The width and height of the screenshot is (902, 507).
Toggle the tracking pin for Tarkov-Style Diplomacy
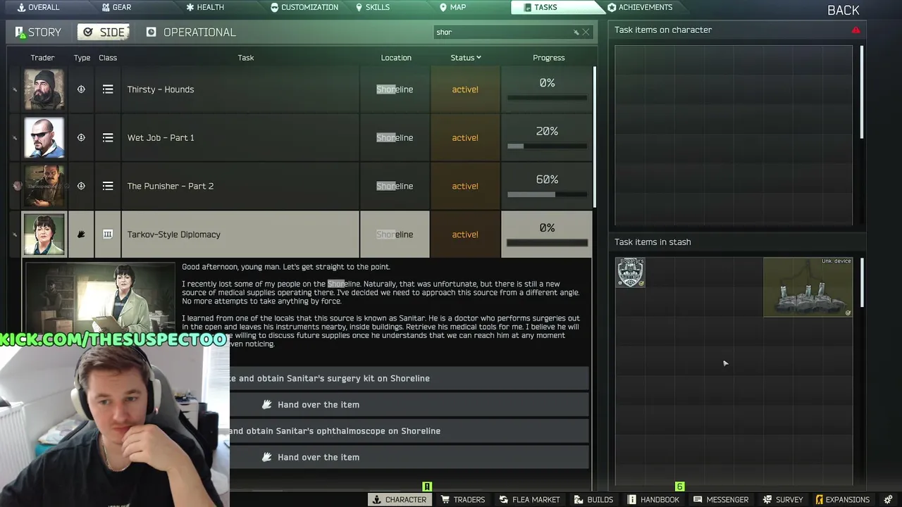pyautogui.click(x=15, y=234)
